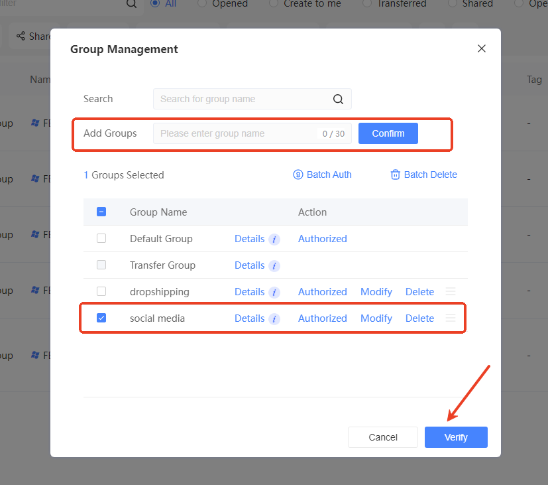Image resolution: width=548 pixels, height=485 pixels.
Task: Toggle the select-all header checkbox
Action: pos(101,212)
